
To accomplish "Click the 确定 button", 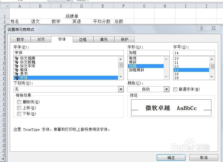I will 171,158.
